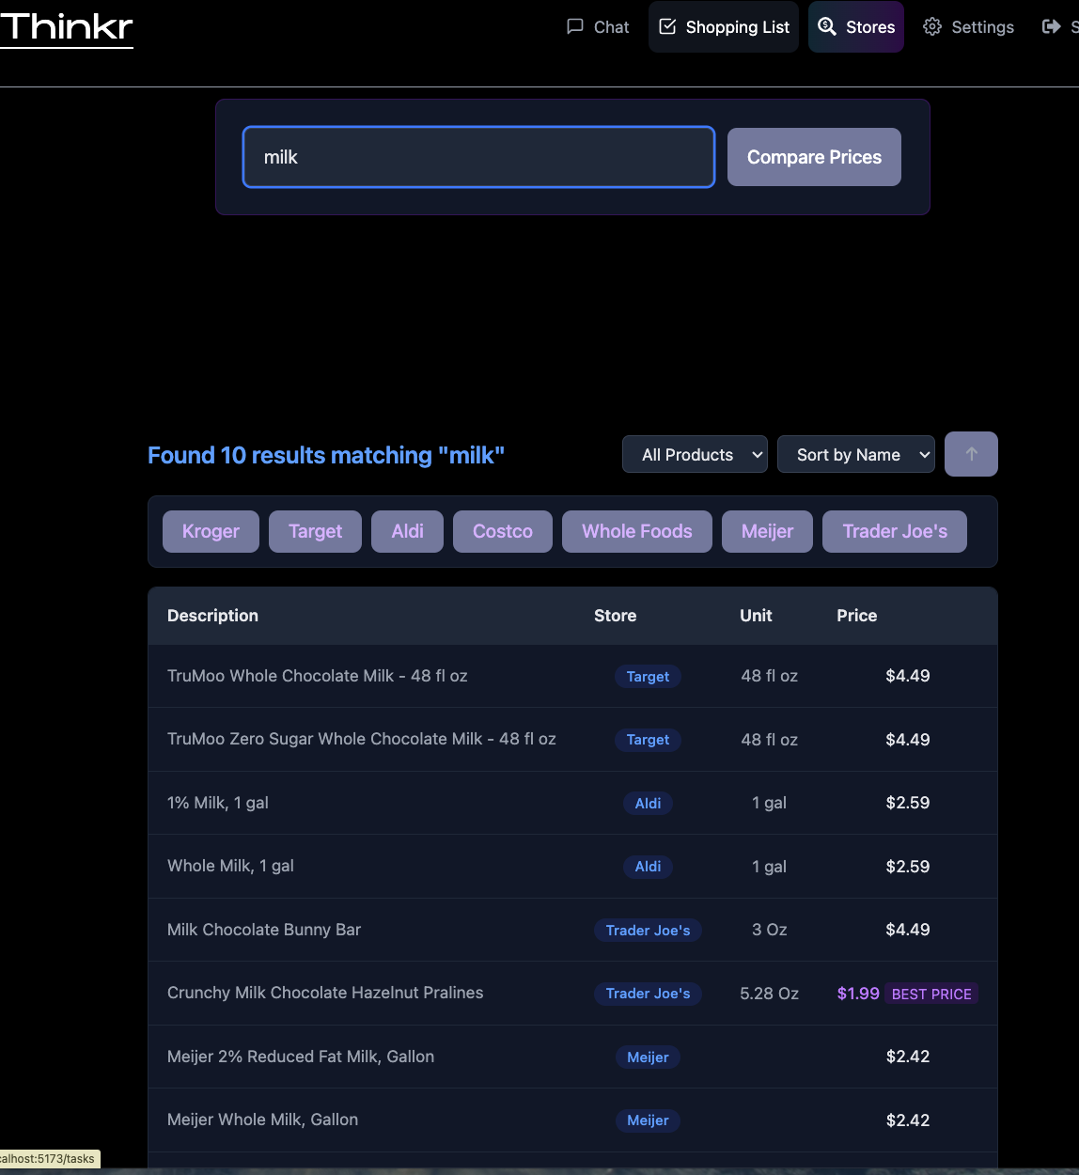Click the Price column header
The height and width of the screenshot is (1175, 1079).
click(x=856, y=616)
